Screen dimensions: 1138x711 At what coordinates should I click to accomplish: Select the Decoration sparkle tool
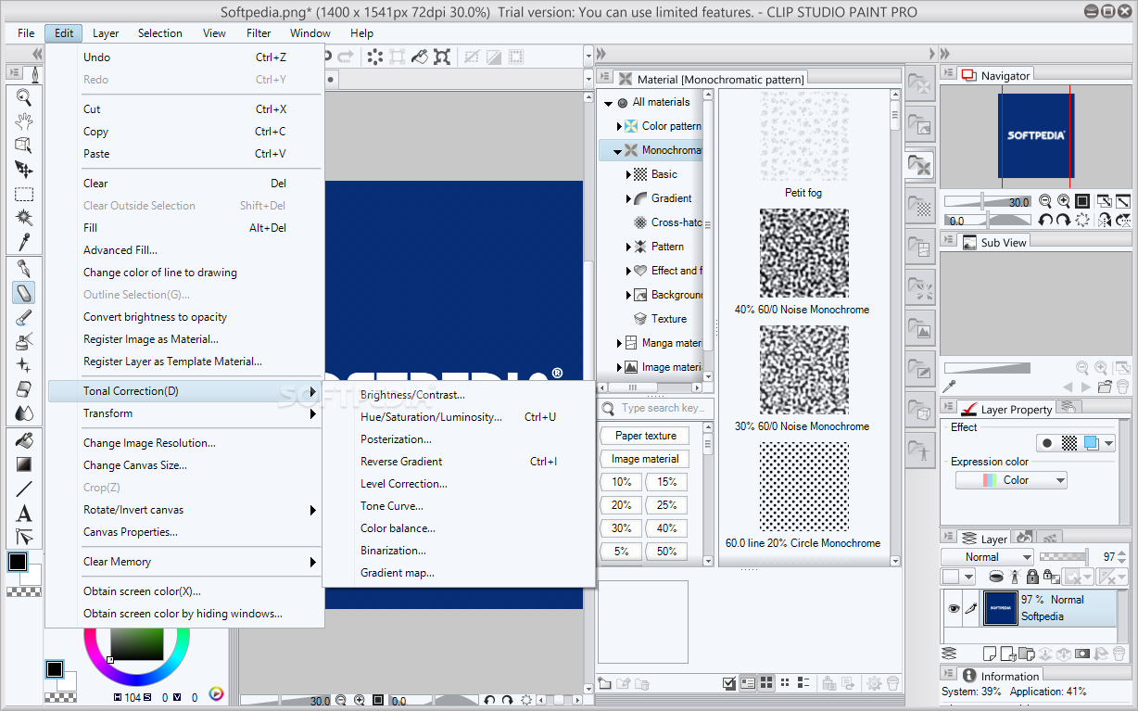[x=24, y=365]
